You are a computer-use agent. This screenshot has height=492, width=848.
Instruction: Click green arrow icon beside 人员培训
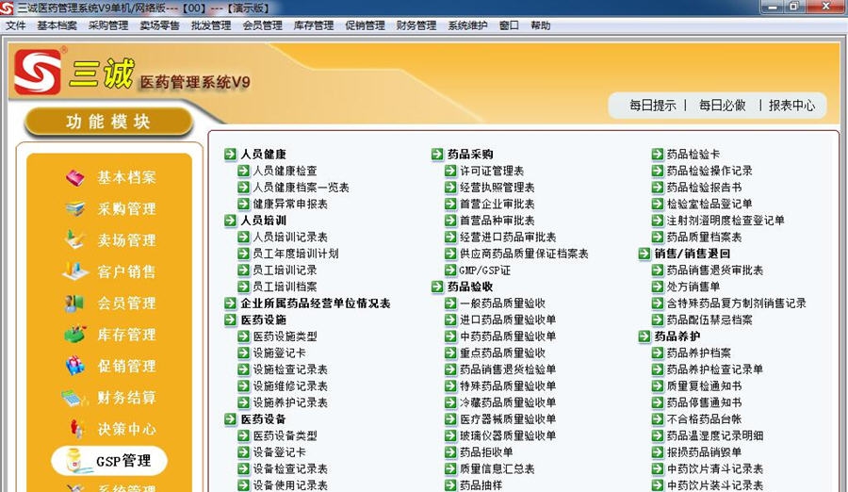point(231,221)
